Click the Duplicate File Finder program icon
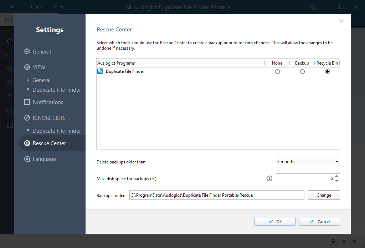 click(100, 71)
